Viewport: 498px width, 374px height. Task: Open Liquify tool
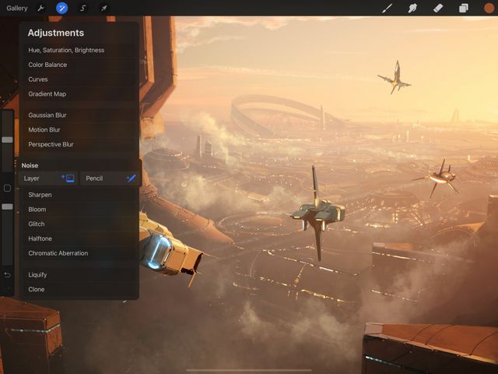[x=79, y=275]
